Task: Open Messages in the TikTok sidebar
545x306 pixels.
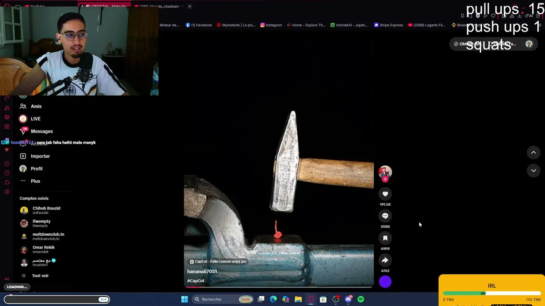Action: [36, 131]
